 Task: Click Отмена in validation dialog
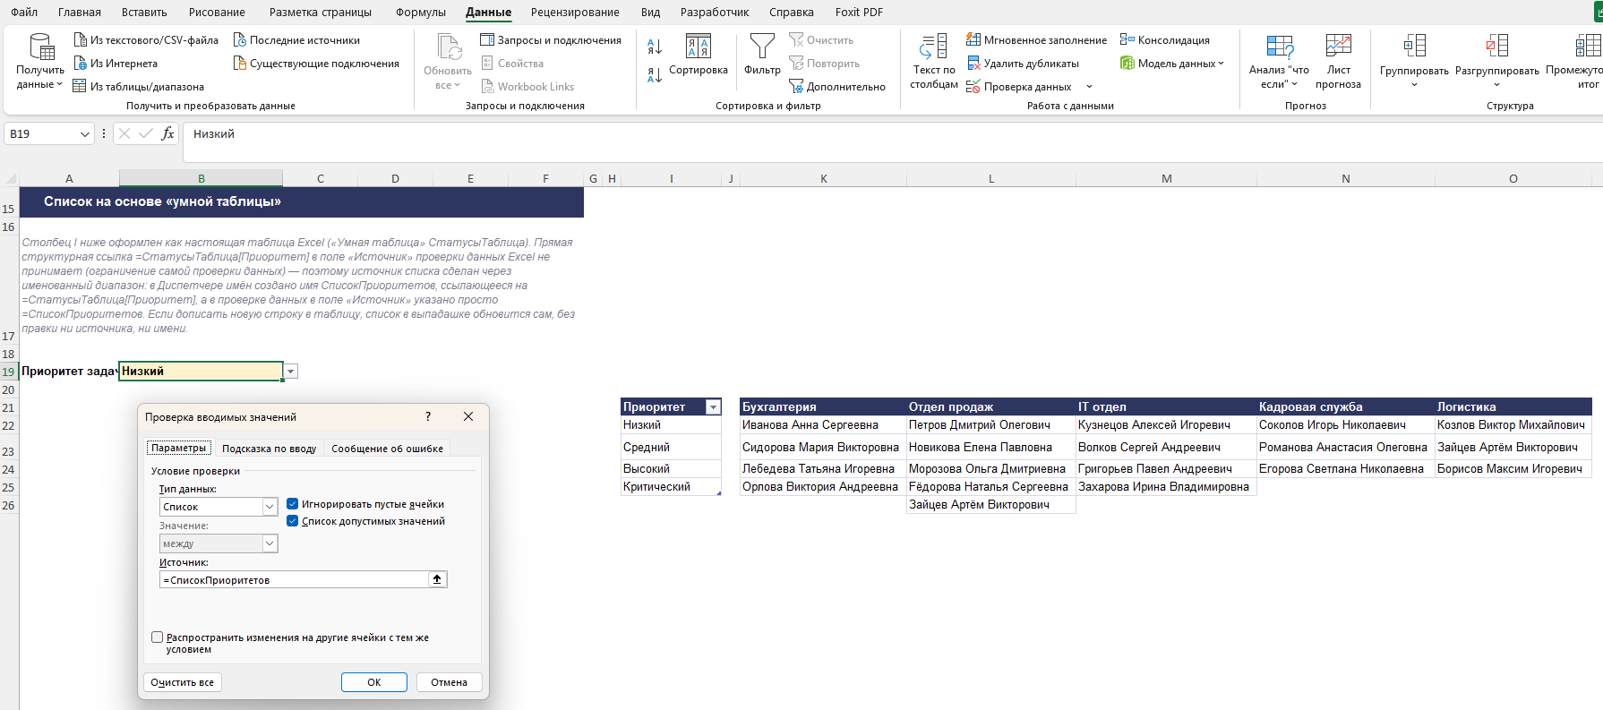click(x=449, y=682)
